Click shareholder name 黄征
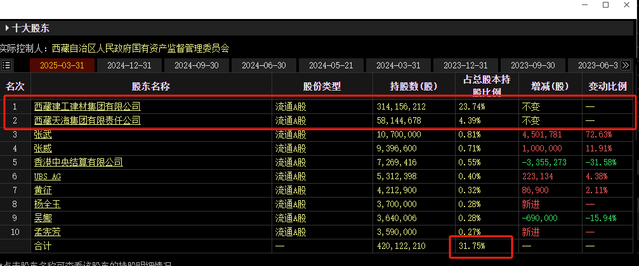This screenshot has height=266, width=639. pyautogui.click(x=43, y=190)
